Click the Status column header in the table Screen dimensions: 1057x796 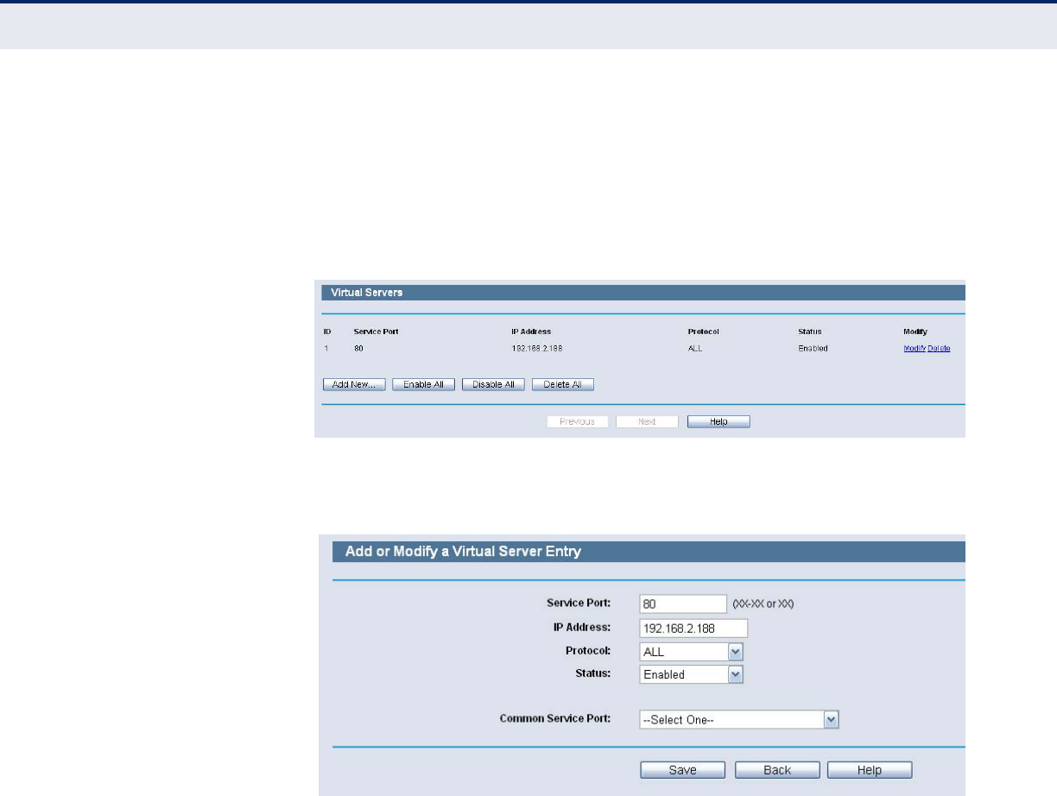(810, 332)
